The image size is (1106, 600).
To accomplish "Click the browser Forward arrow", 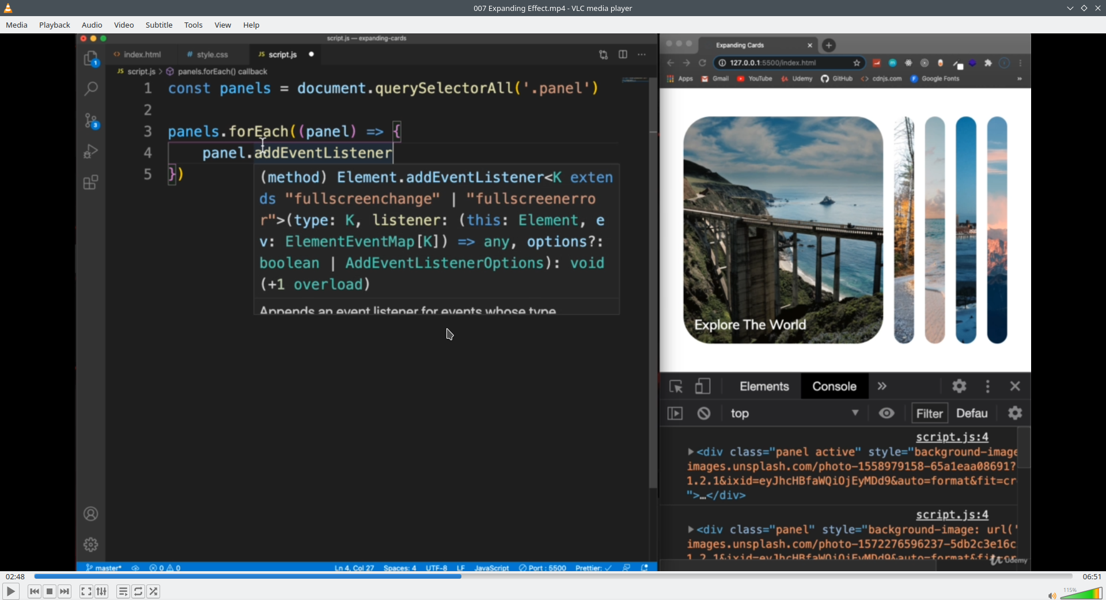I will click(x=686, y=63).
